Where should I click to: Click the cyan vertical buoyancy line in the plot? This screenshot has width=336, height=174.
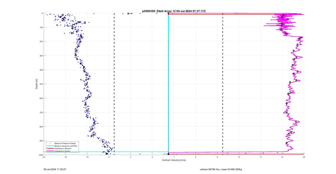(x=168, y=84)
